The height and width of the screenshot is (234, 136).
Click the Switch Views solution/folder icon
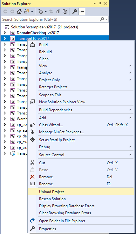coord(27,12)
